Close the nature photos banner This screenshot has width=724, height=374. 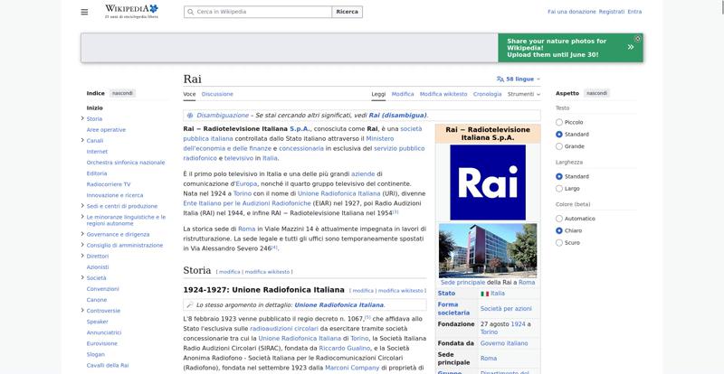[x=638, y=39]
